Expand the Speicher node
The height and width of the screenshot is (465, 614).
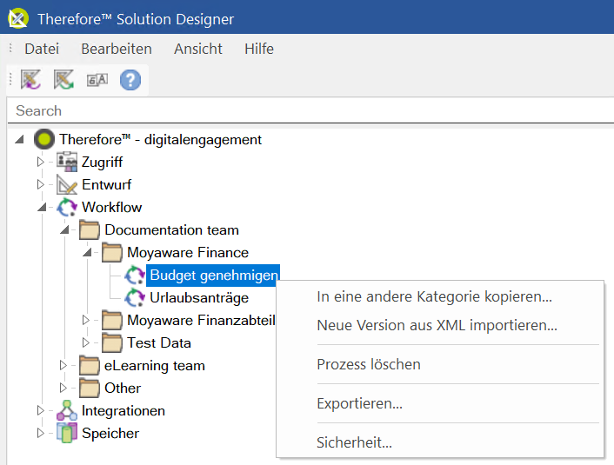click(x=40, y=434)
